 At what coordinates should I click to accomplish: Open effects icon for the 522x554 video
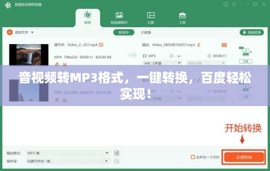(x=57, y=100)
